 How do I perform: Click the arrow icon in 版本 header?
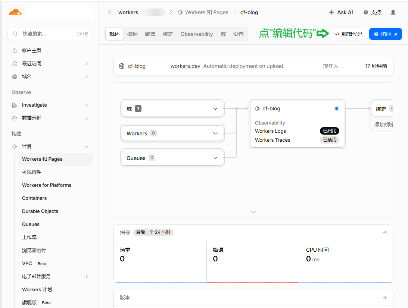point(384,298)
